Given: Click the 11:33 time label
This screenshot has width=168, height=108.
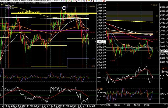Looking at the screenshot, I should coord(127,105).
